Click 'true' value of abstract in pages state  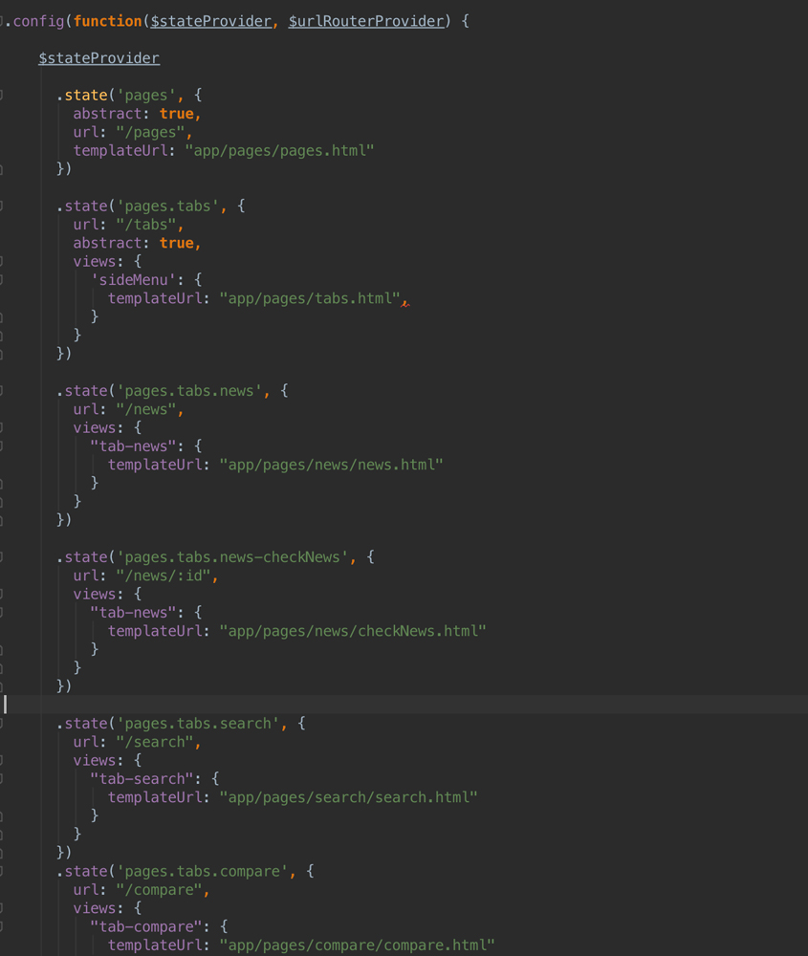(x=176, y=114)
